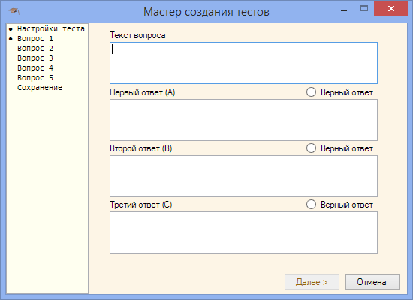Close the test creation wizard

click(391, 9)
